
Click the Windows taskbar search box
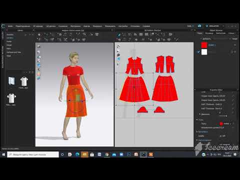click(33, 154)
